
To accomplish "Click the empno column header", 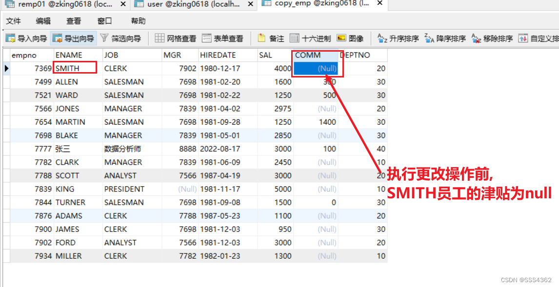I will (x=32, y=55).
